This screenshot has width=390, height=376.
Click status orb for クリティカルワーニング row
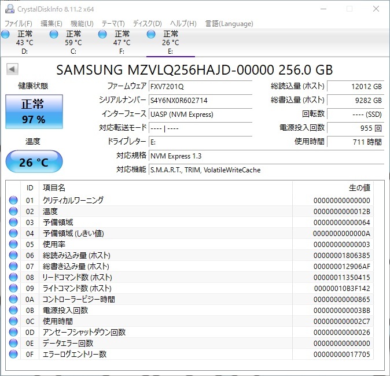13,200
